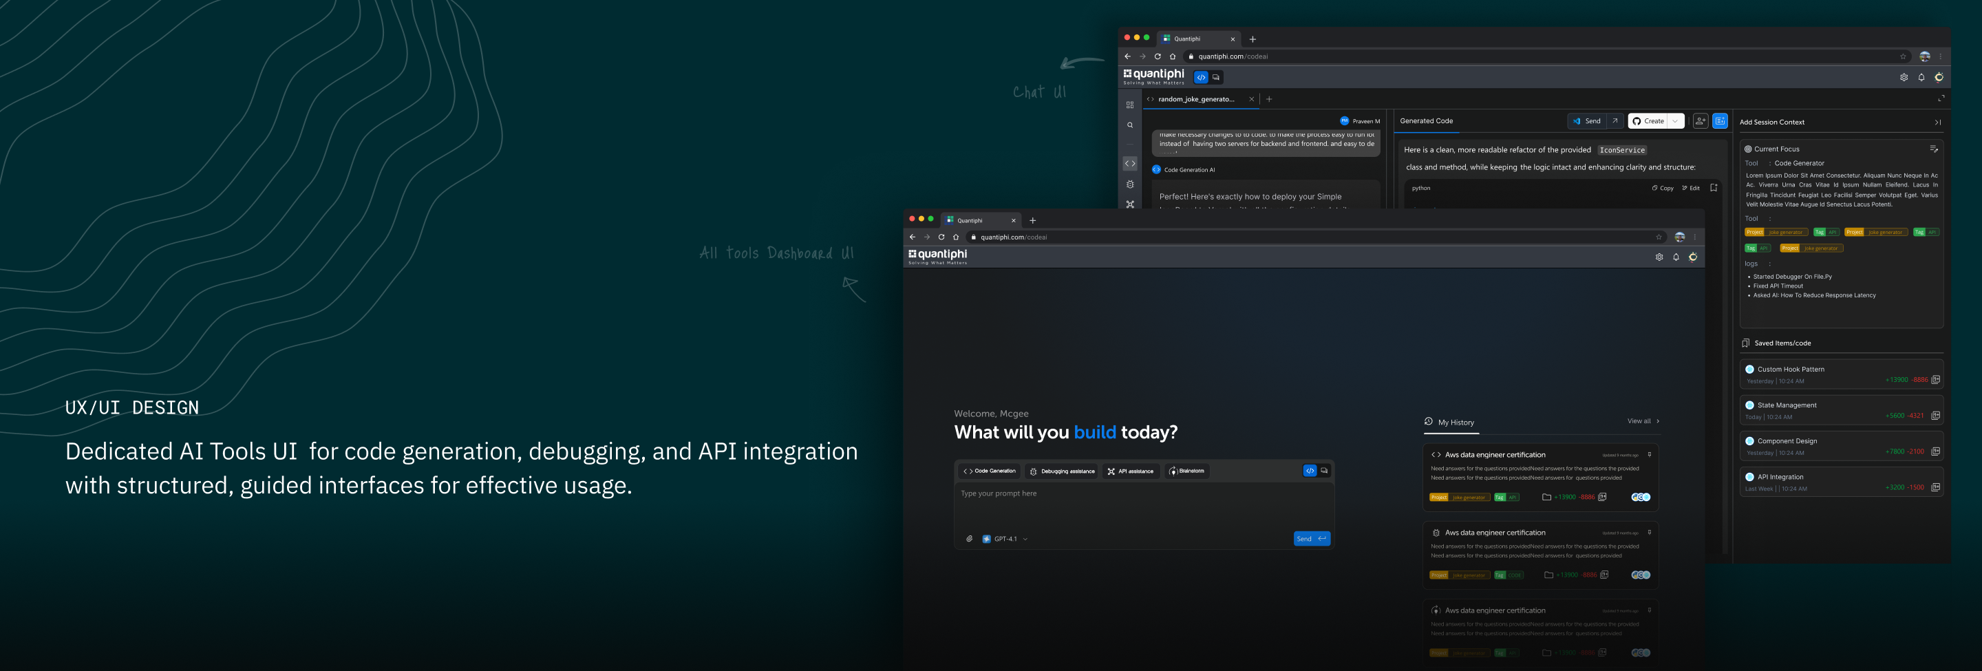Open the GPT-4.1 model selector
This screenshot has width=1982, height=671.
[x=1005, y=539]
